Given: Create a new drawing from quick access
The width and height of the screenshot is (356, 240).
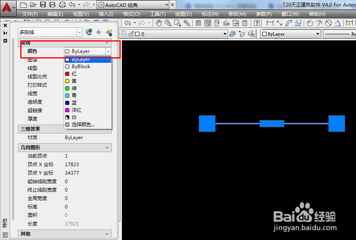Looking at the screenshot, I should pyautogui.click(x=23, y=4).
